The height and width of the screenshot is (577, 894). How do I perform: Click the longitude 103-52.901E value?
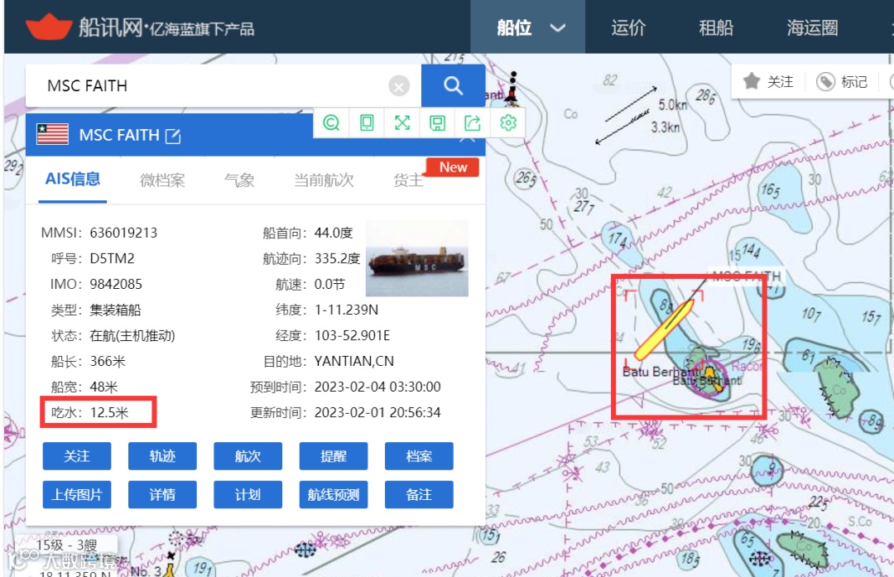pos(353,335)
